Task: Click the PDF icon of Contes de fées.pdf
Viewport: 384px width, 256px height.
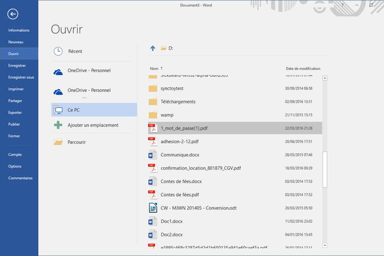Action: 153,195
